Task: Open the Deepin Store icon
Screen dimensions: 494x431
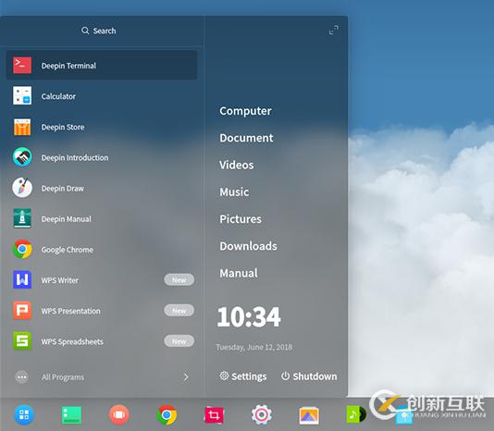Action: click(x=22, y=127)
